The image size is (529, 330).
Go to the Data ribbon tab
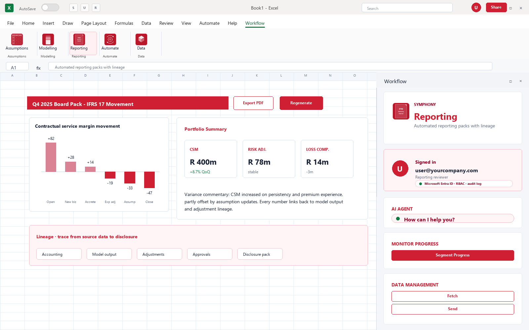point(146,23)
